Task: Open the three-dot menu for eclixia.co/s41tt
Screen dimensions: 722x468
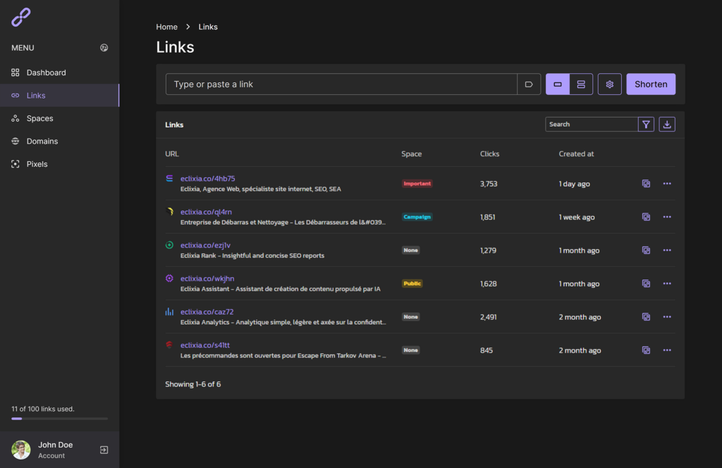Action: pos(667,350)
